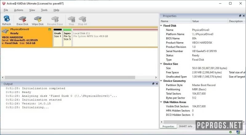
Task: Click the green status indicator in status bar
Action: (x=230, y=132)
